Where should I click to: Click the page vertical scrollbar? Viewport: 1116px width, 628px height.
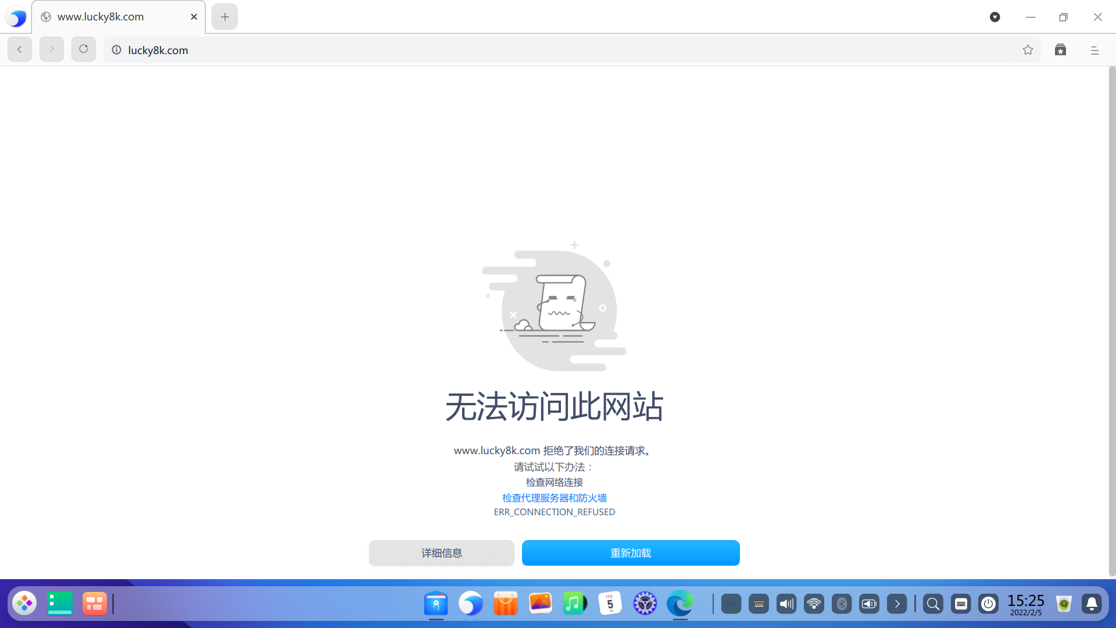[x=1112, y=320]
